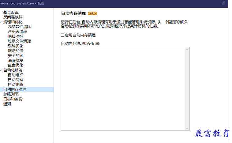
Task: Open 忽略列表 settings
Action: pos(11,94)
